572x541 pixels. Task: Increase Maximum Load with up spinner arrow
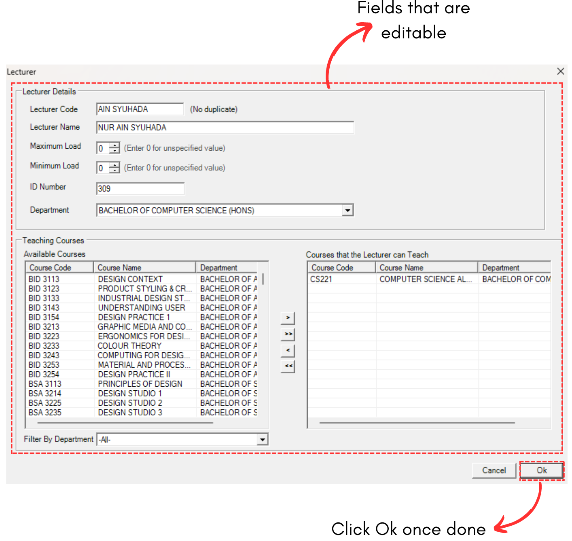(115, 145)
